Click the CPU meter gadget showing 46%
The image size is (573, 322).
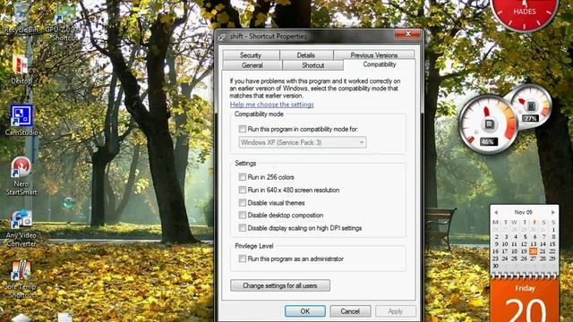coord(488,123)
